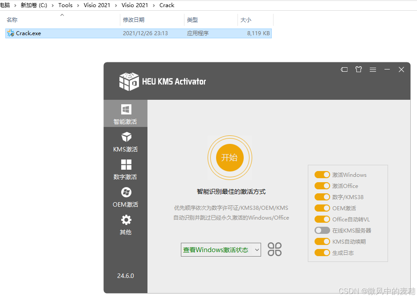Image resolution: width=417 pixels, height=298 pixels.
Task: Click the Crack.exe star icon
Action: (x=11, y=33)
